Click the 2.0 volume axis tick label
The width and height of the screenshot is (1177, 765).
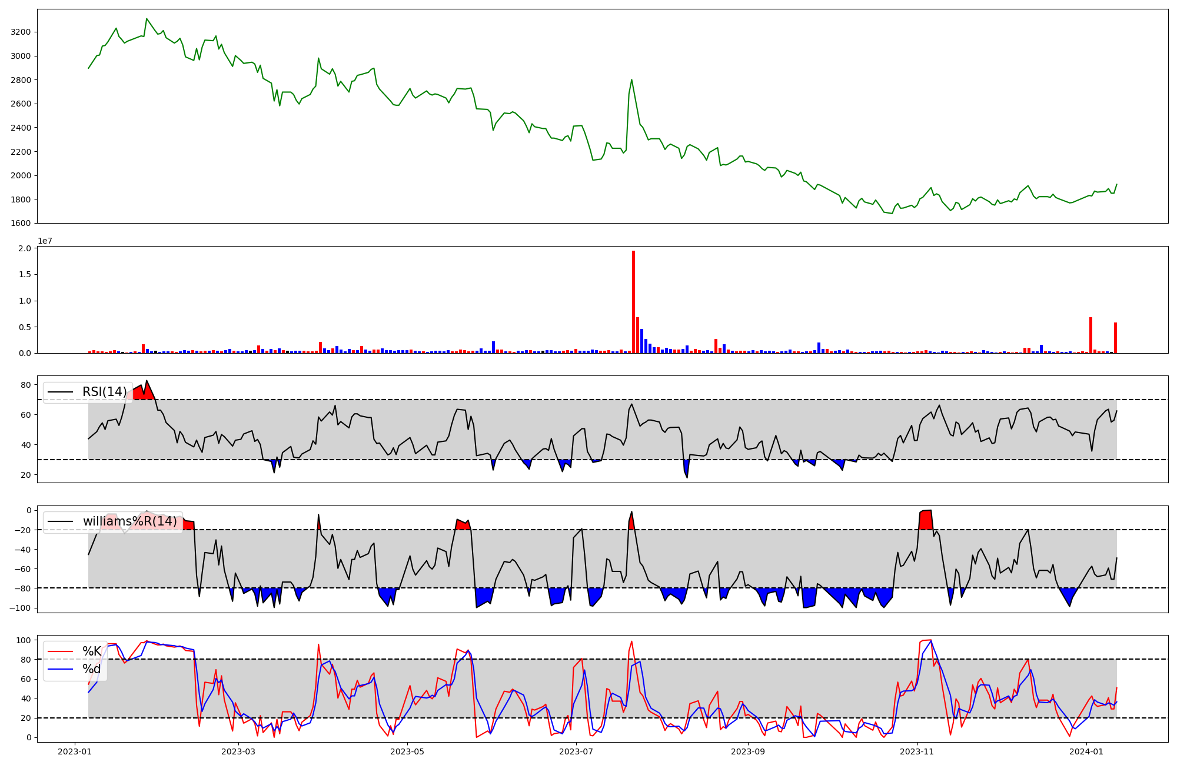pyautogui.click(x=25, y=248)
